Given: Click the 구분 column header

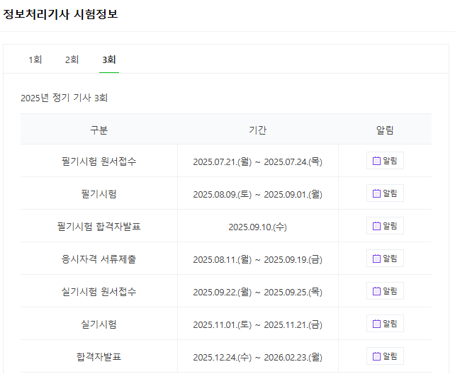Looking at the screenshot, I should 99,130.
